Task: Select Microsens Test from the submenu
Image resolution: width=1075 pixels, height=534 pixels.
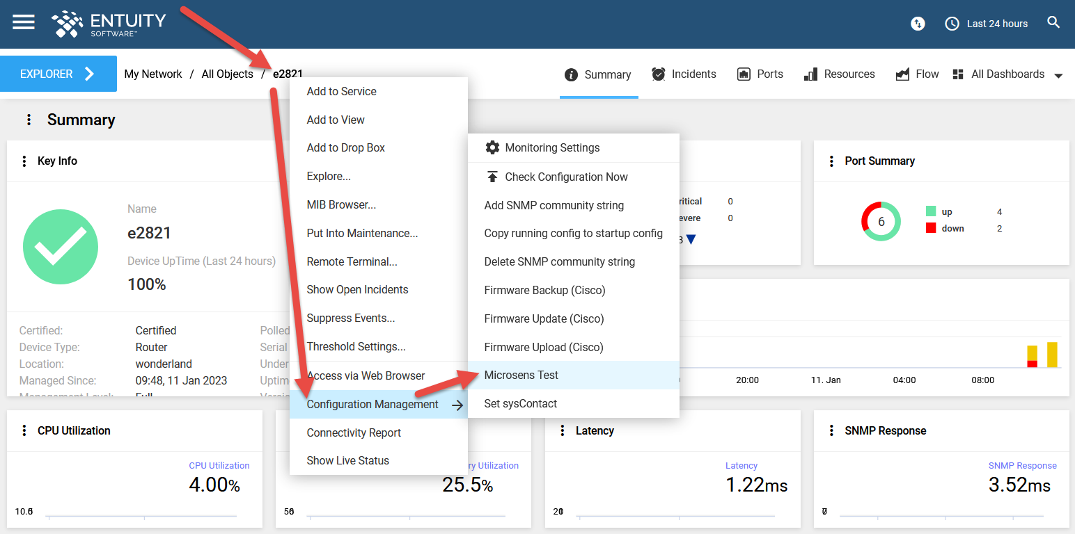Action: (521, 375)
